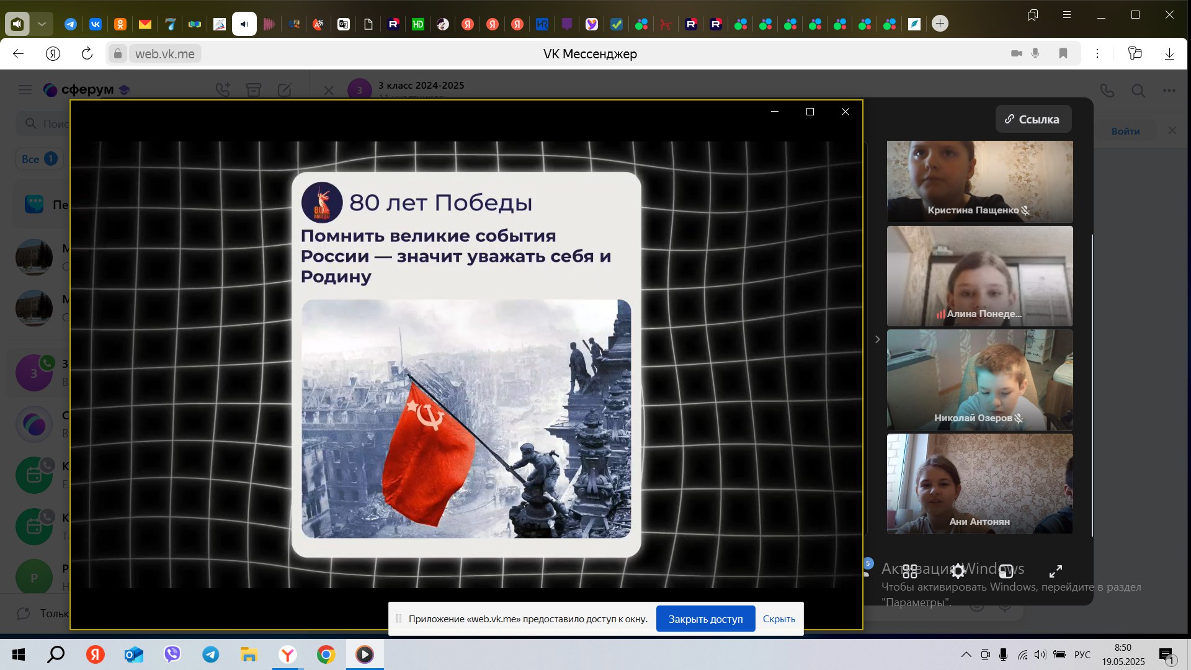The height and width of the screenshot is (670, 1191).
Task: Click the web.vk.me address field
Action: [x=165, y=54]
